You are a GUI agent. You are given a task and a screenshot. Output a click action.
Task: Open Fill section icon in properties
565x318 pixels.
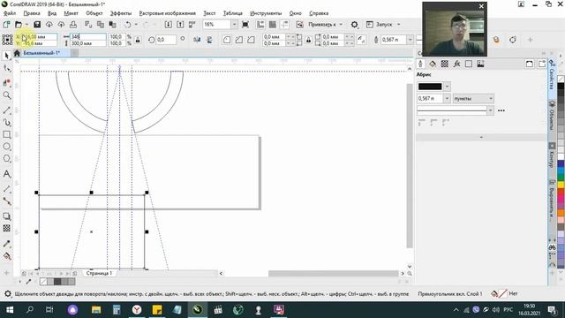pos(433,64)
